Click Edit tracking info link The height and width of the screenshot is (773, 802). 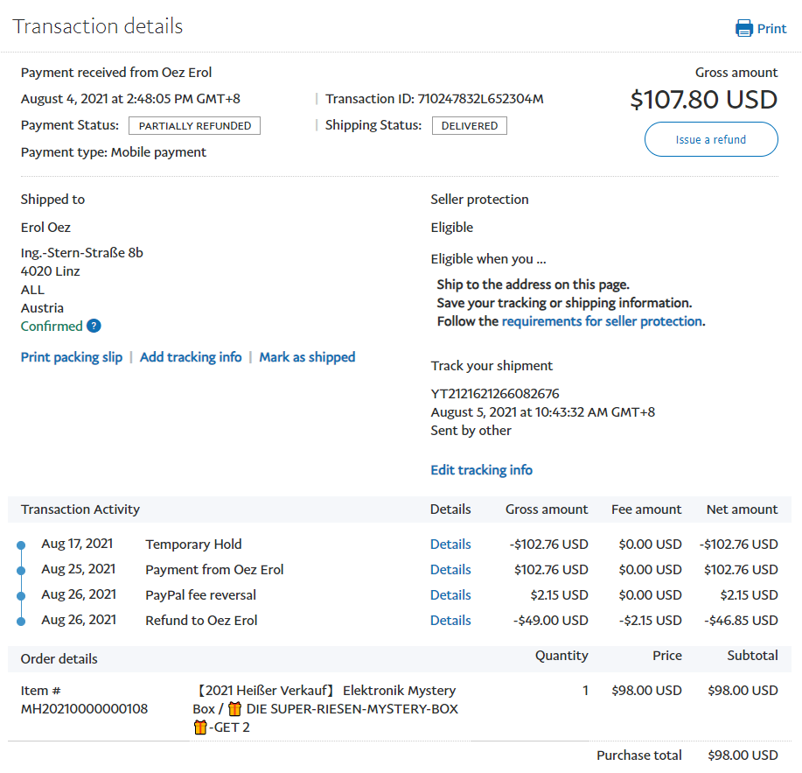click(481, 470)
